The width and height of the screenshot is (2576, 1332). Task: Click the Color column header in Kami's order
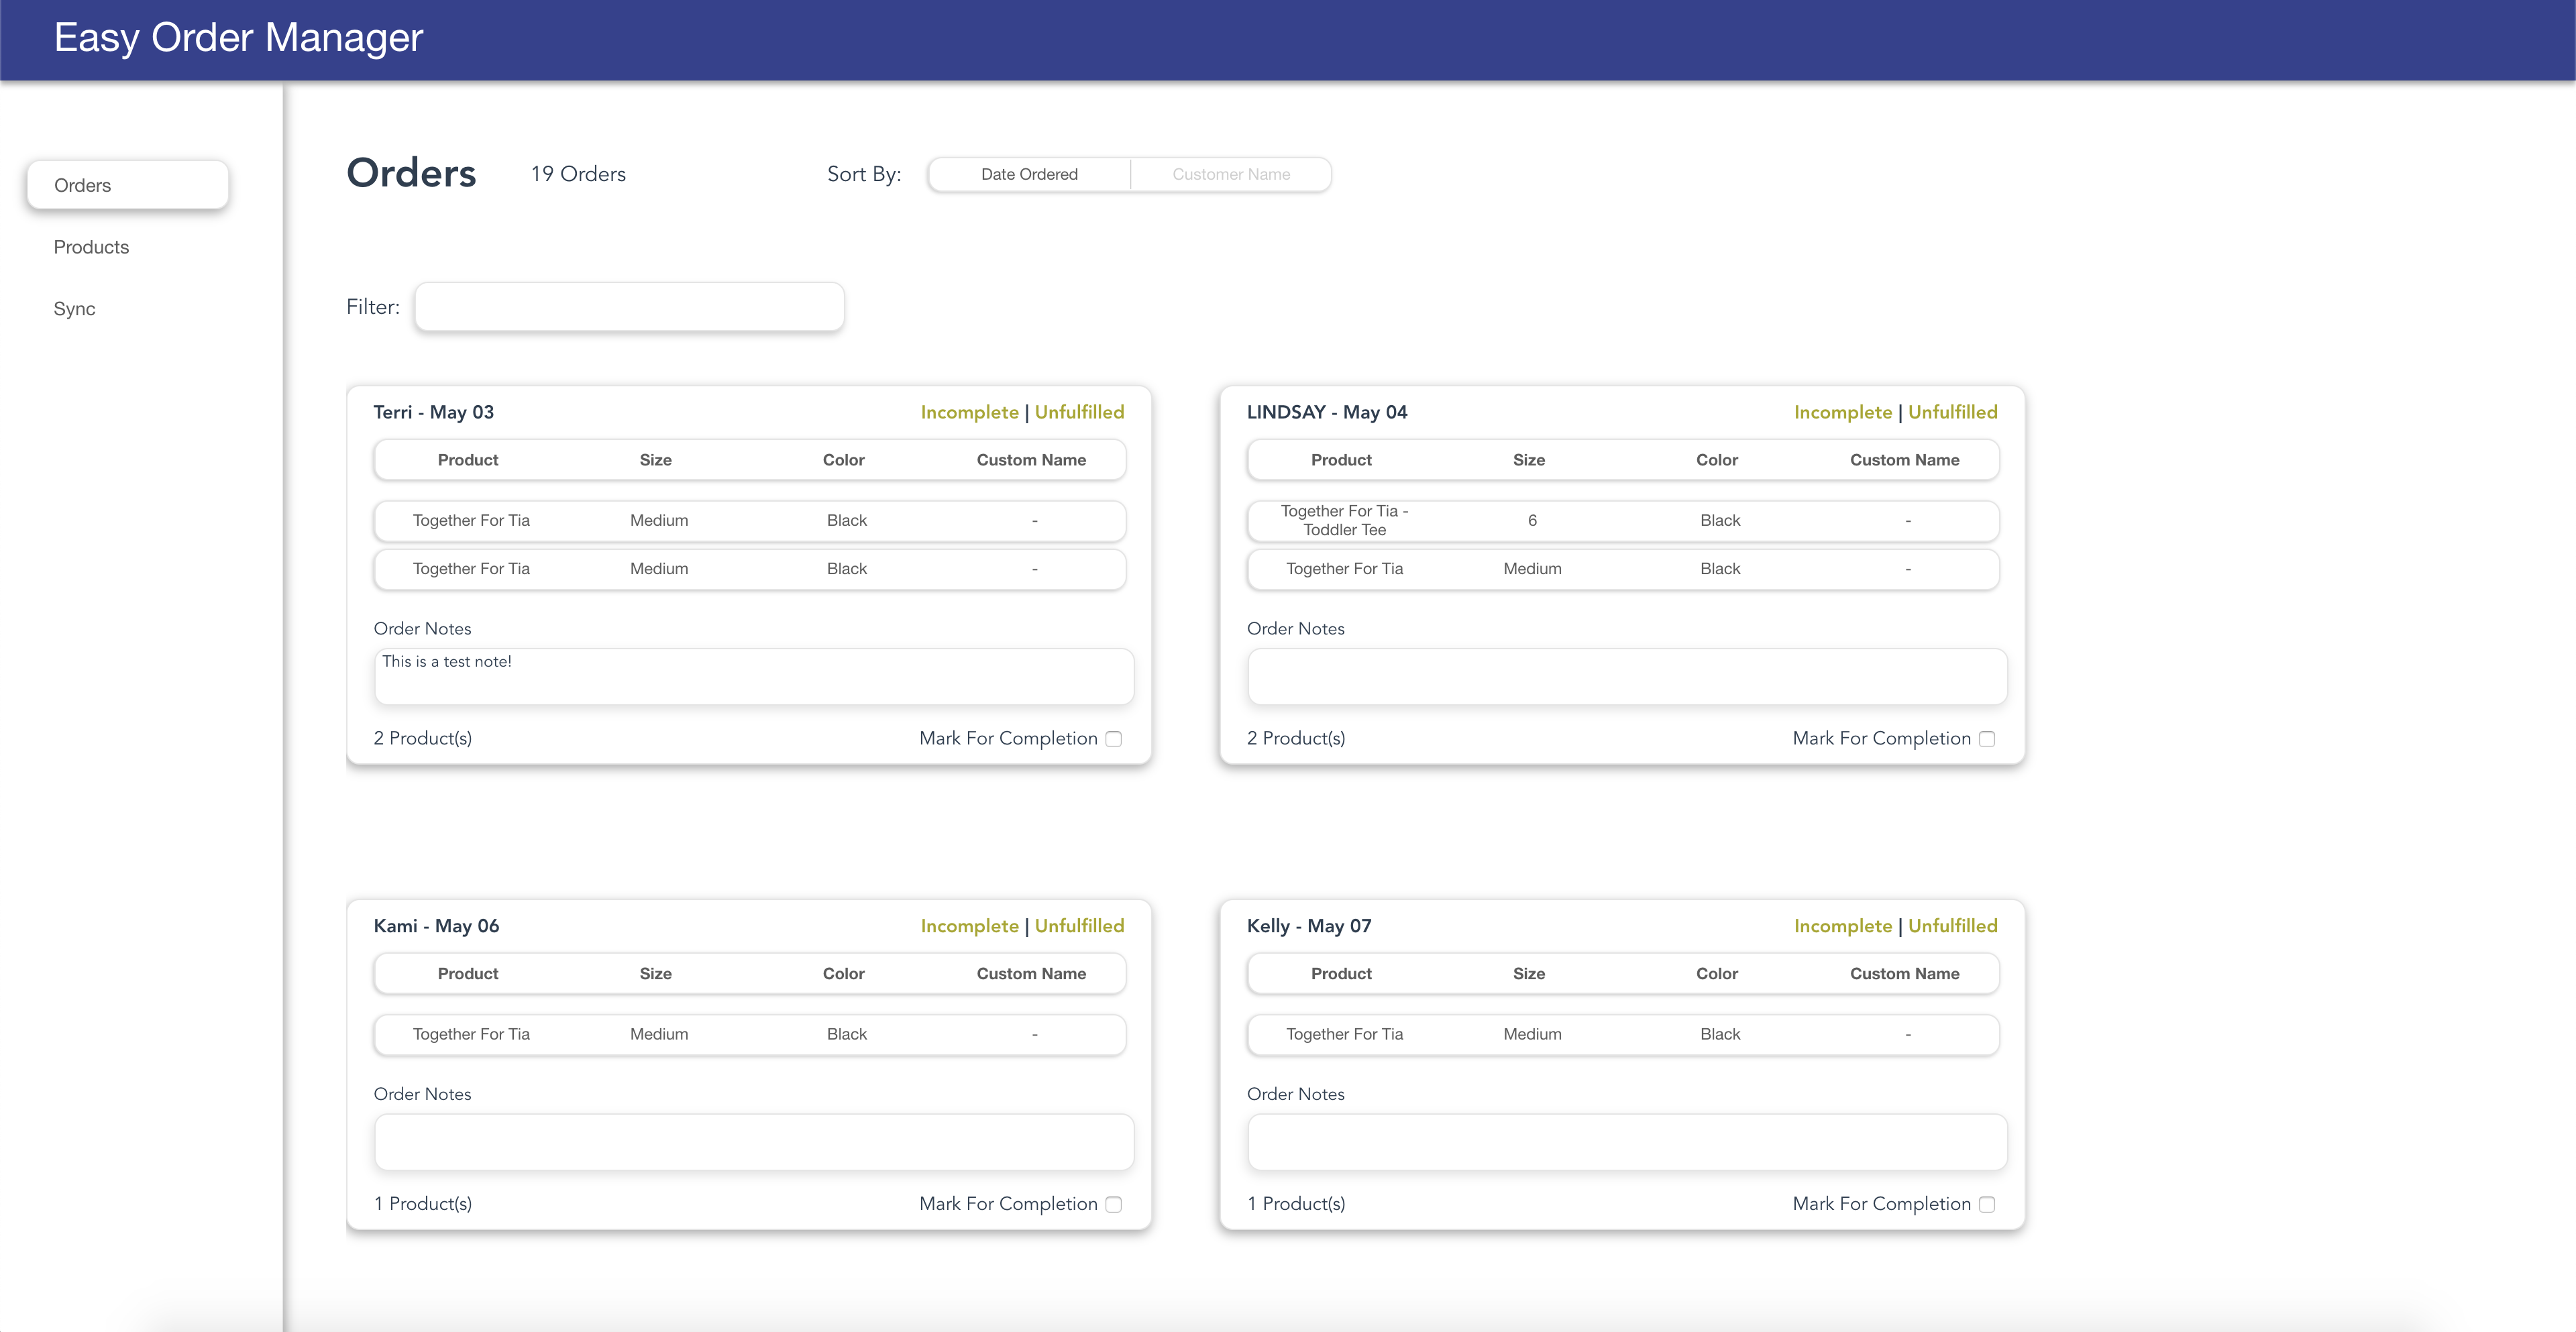(x=843, y=974)
